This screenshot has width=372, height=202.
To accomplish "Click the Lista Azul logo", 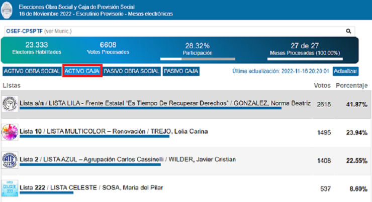I will click(10, 160).
